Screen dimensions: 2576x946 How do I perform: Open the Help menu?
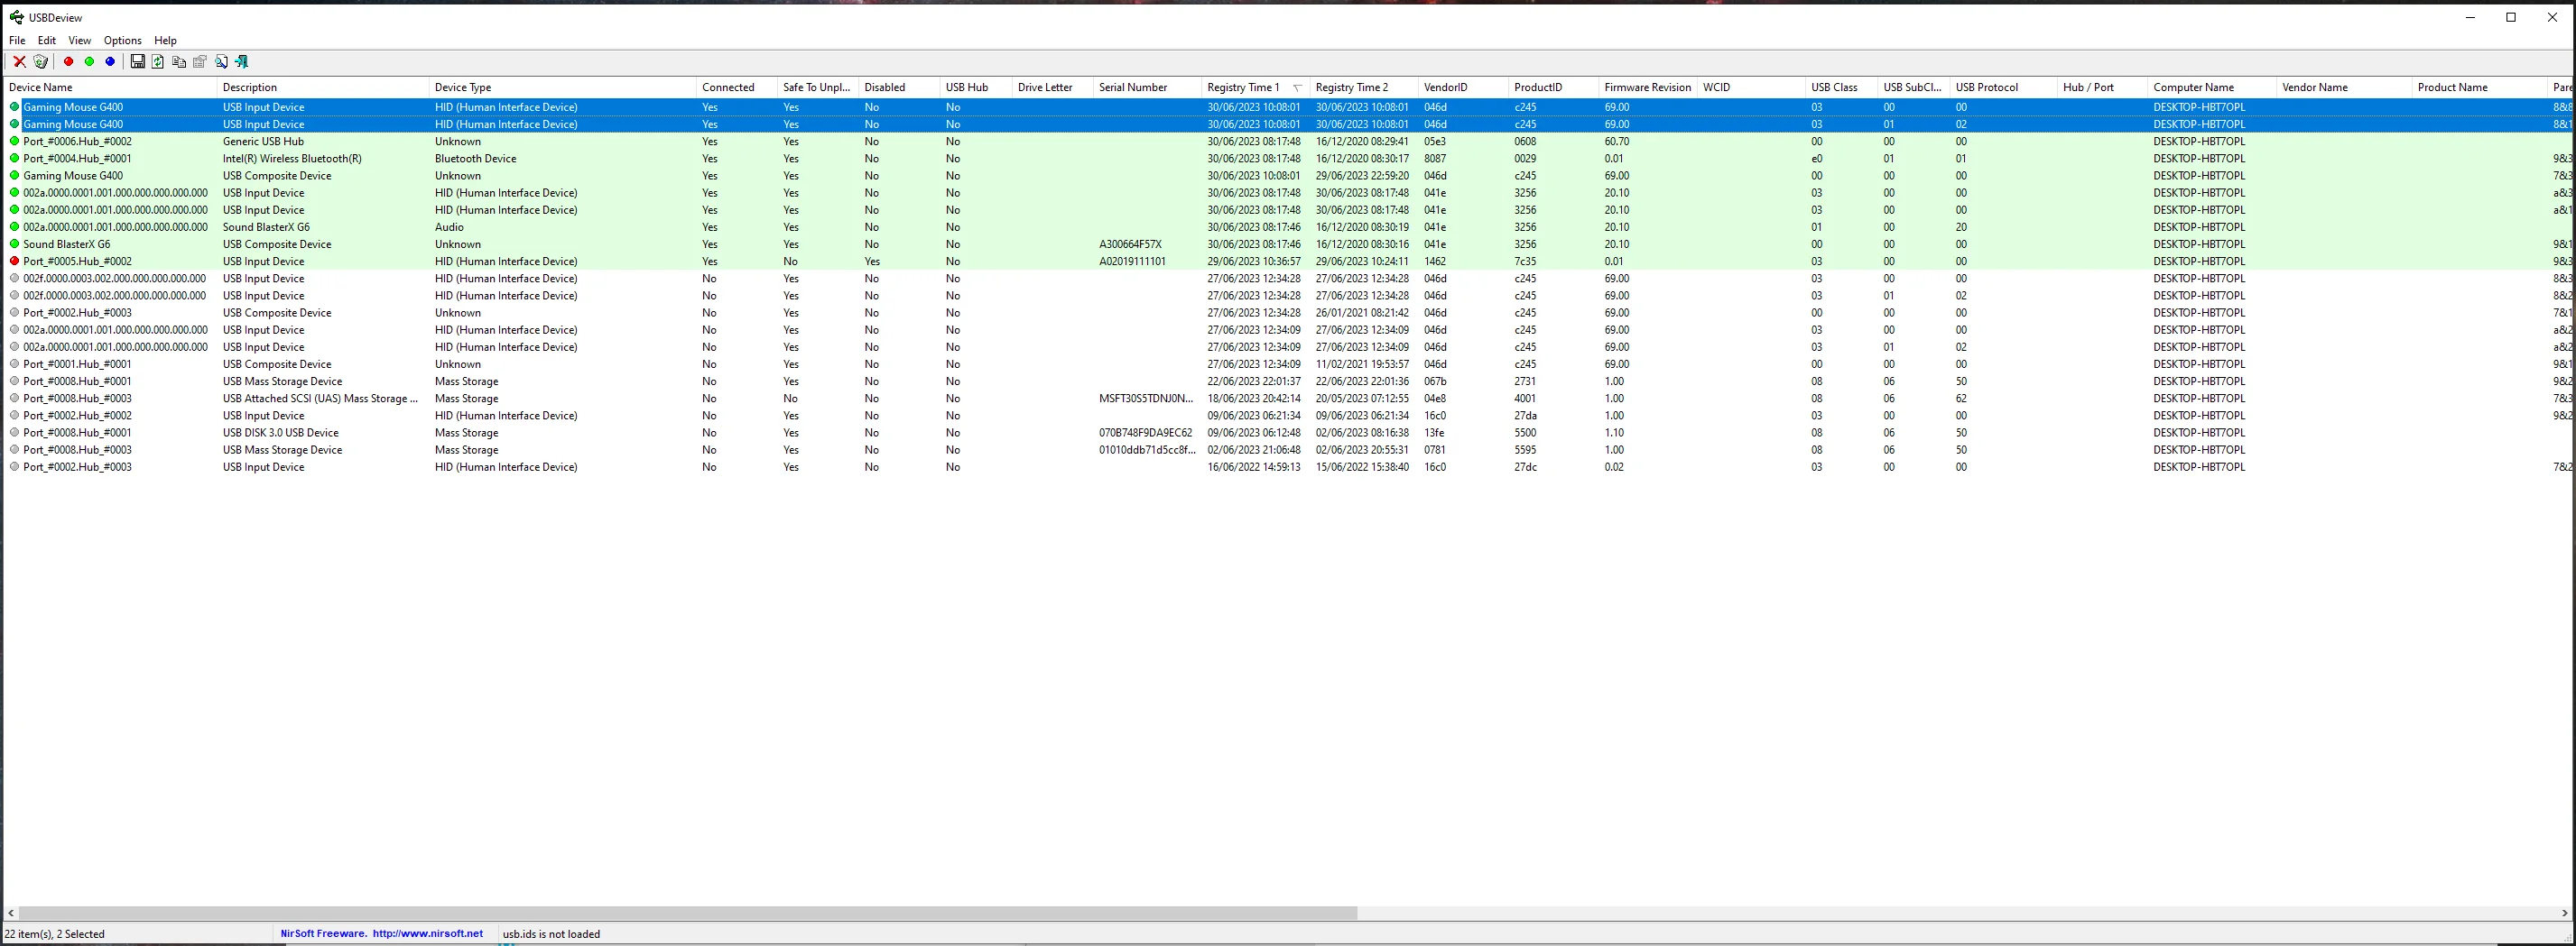pyautogui.click(x=166, y=41)
